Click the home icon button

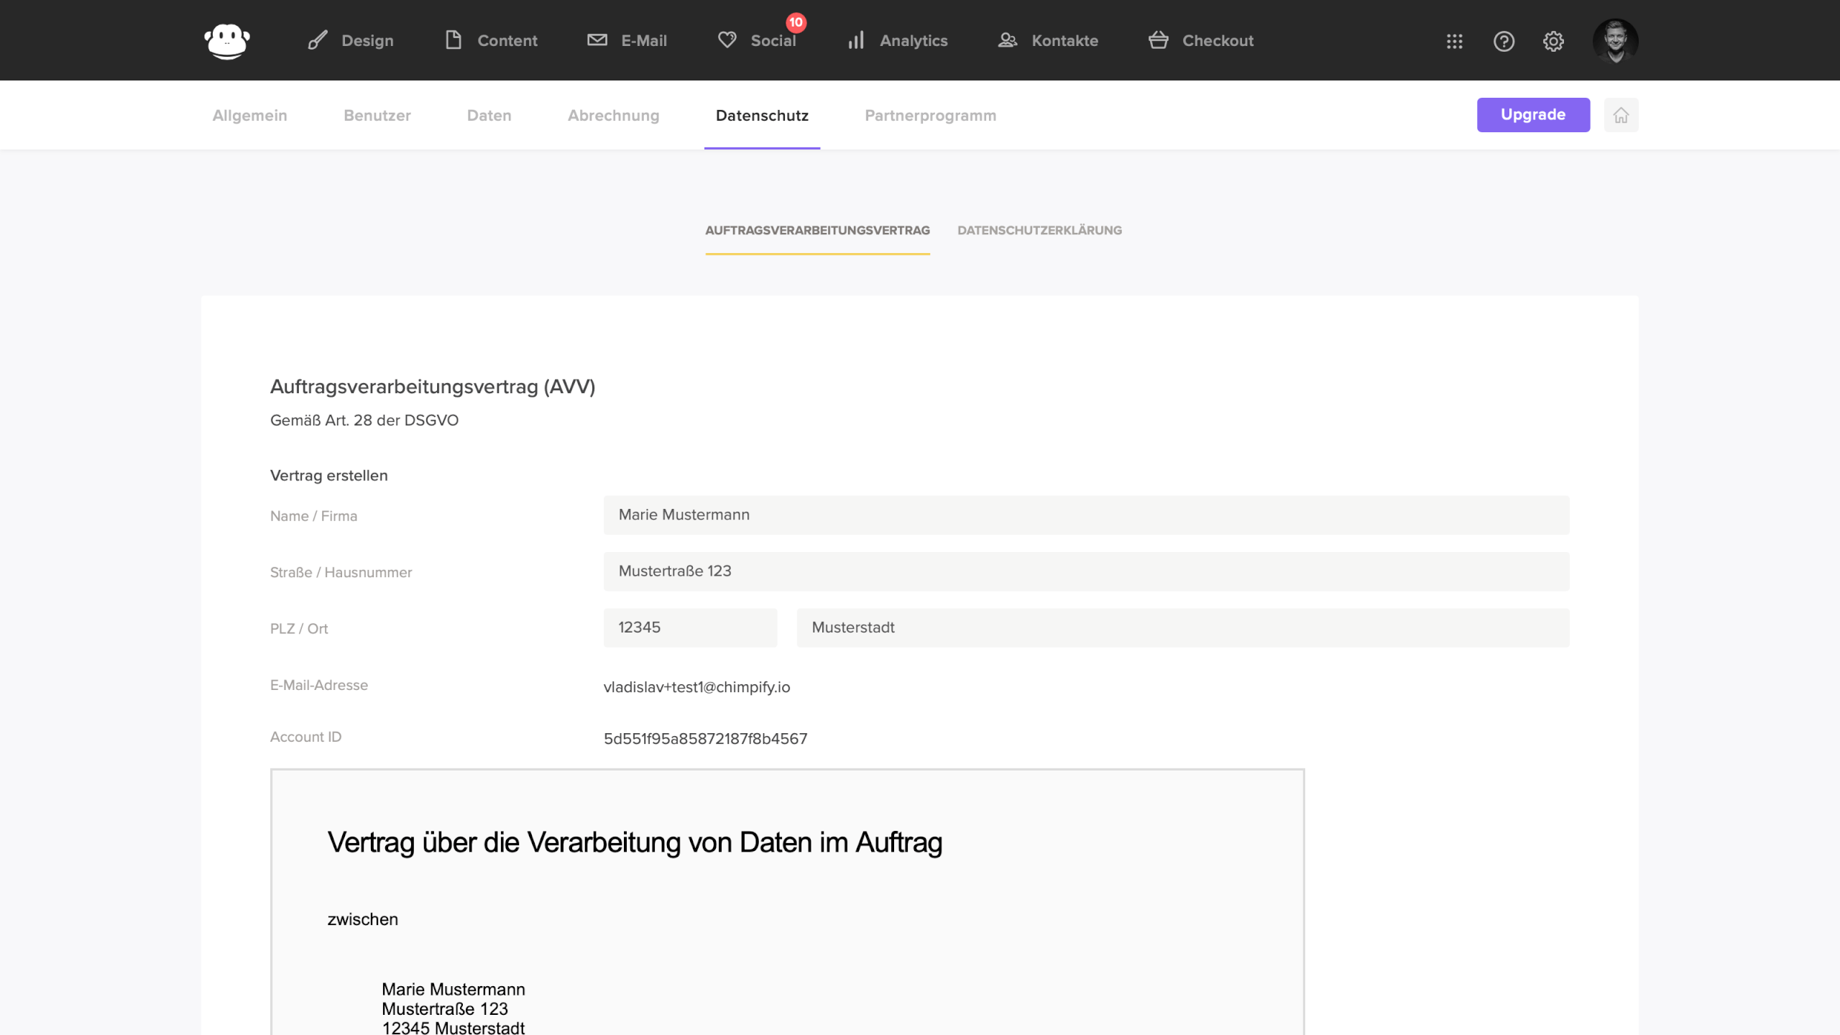click(x=1621, y=115)
